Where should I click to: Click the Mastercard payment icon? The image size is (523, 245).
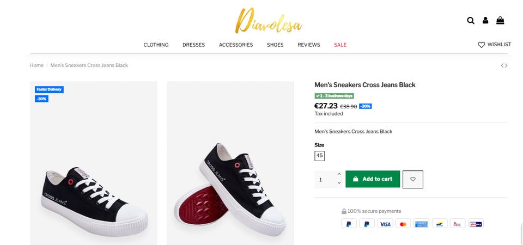403,224
